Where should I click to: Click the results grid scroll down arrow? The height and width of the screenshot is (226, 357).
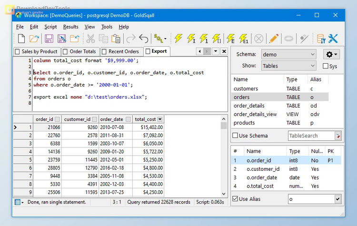point(224,194)
